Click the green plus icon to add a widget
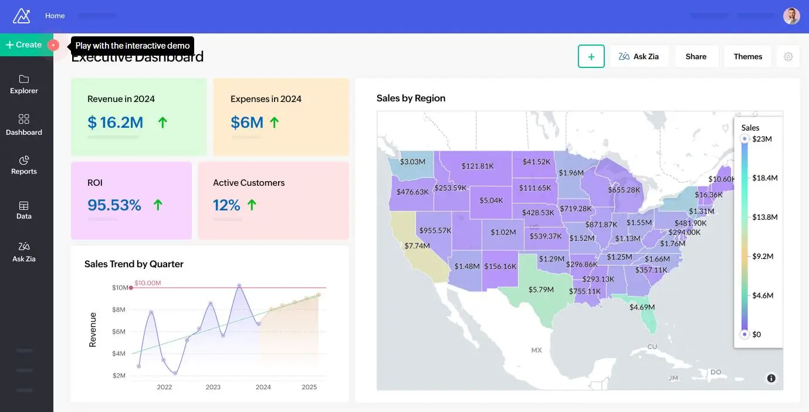This screenshot has height=412, width=809. 591,56
